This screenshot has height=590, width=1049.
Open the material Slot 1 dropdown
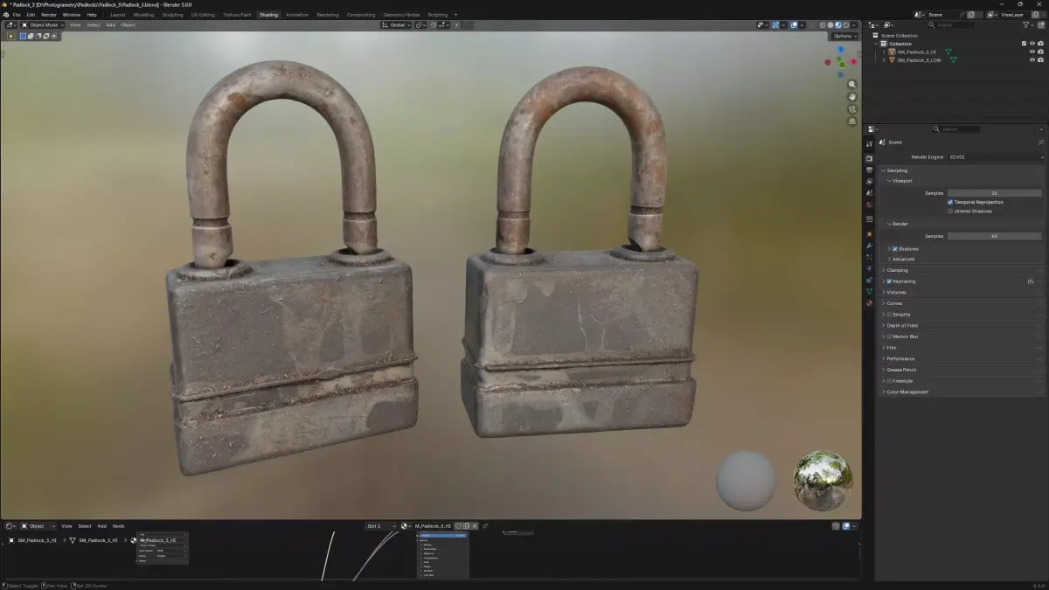pos(381,525)
